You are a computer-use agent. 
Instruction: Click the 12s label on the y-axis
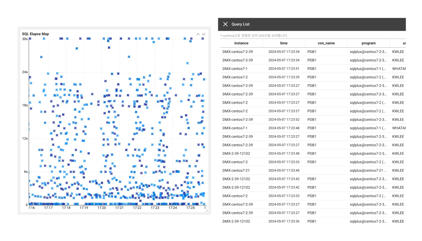click(25, 139)
